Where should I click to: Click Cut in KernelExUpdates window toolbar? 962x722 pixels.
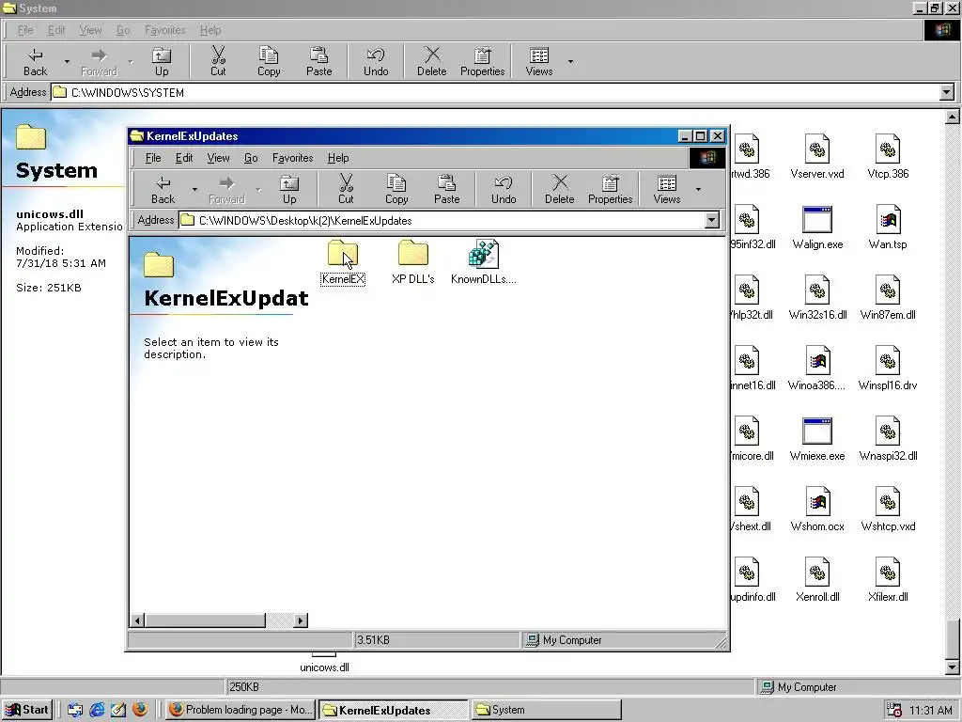(x=346, y=190)
